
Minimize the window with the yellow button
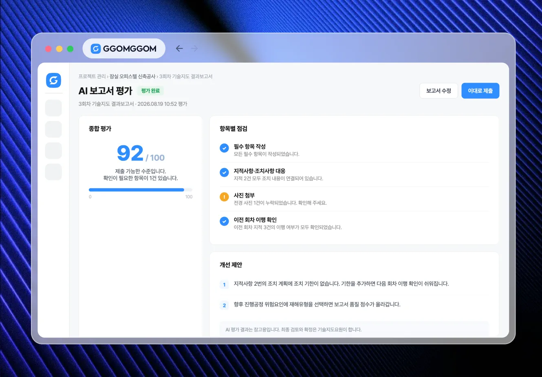59,49
